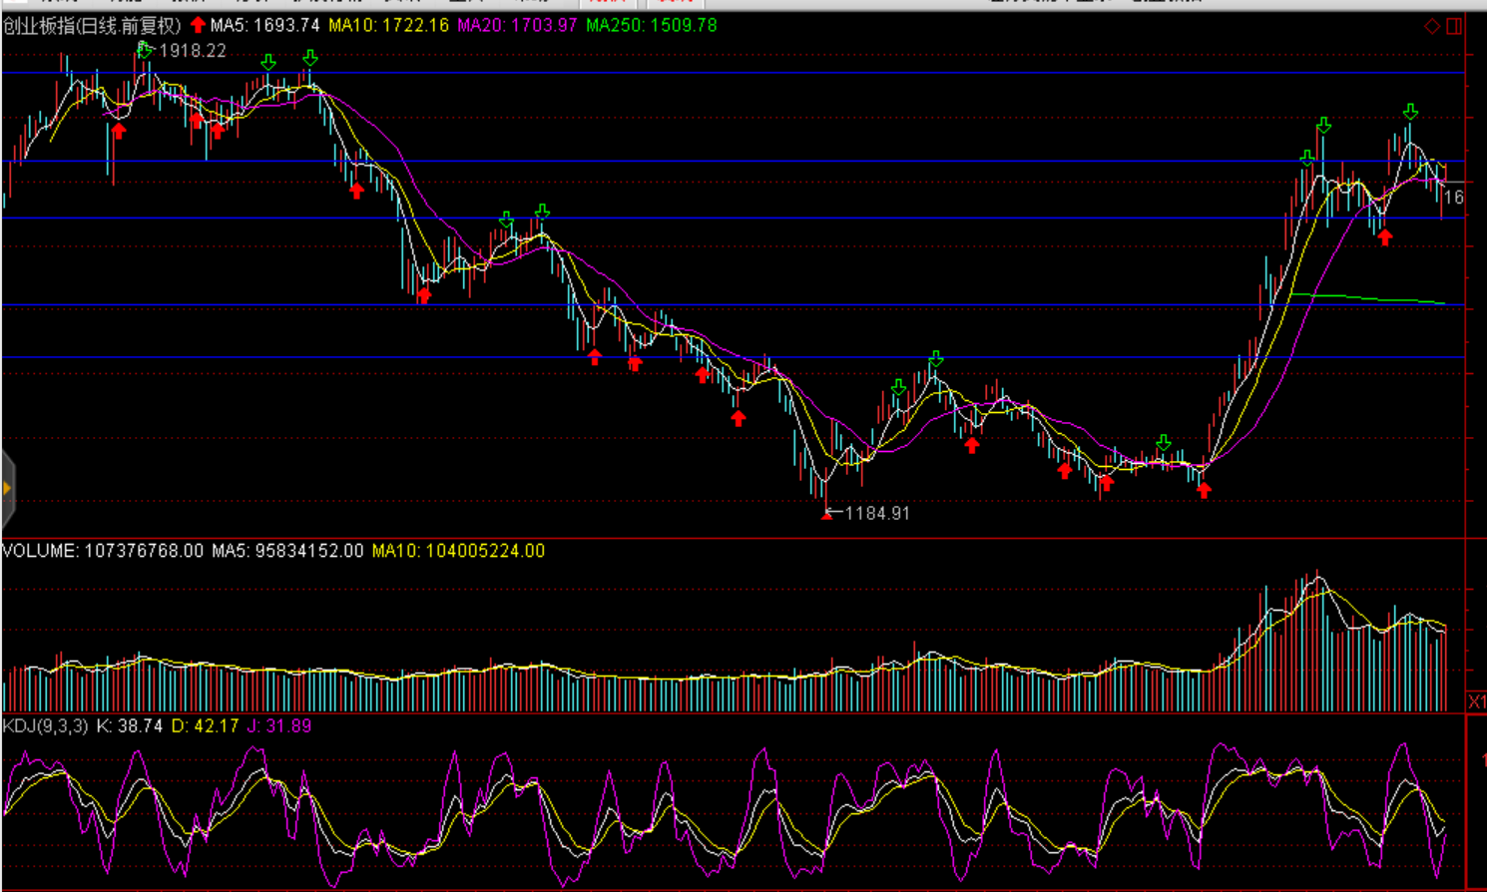Click the red marker at the 1184.91 low

pyautogui.click(x=826, y=515)
